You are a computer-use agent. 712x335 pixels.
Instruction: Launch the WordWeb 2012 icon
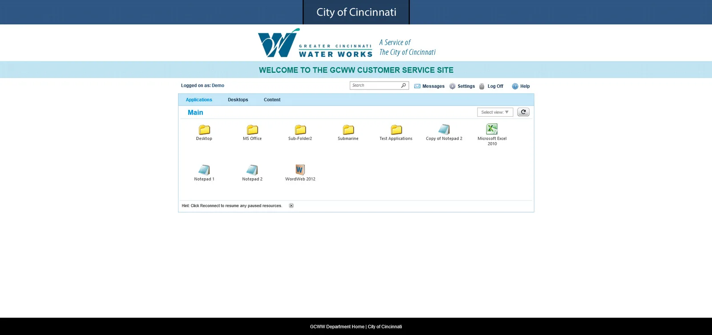(300, 170)
